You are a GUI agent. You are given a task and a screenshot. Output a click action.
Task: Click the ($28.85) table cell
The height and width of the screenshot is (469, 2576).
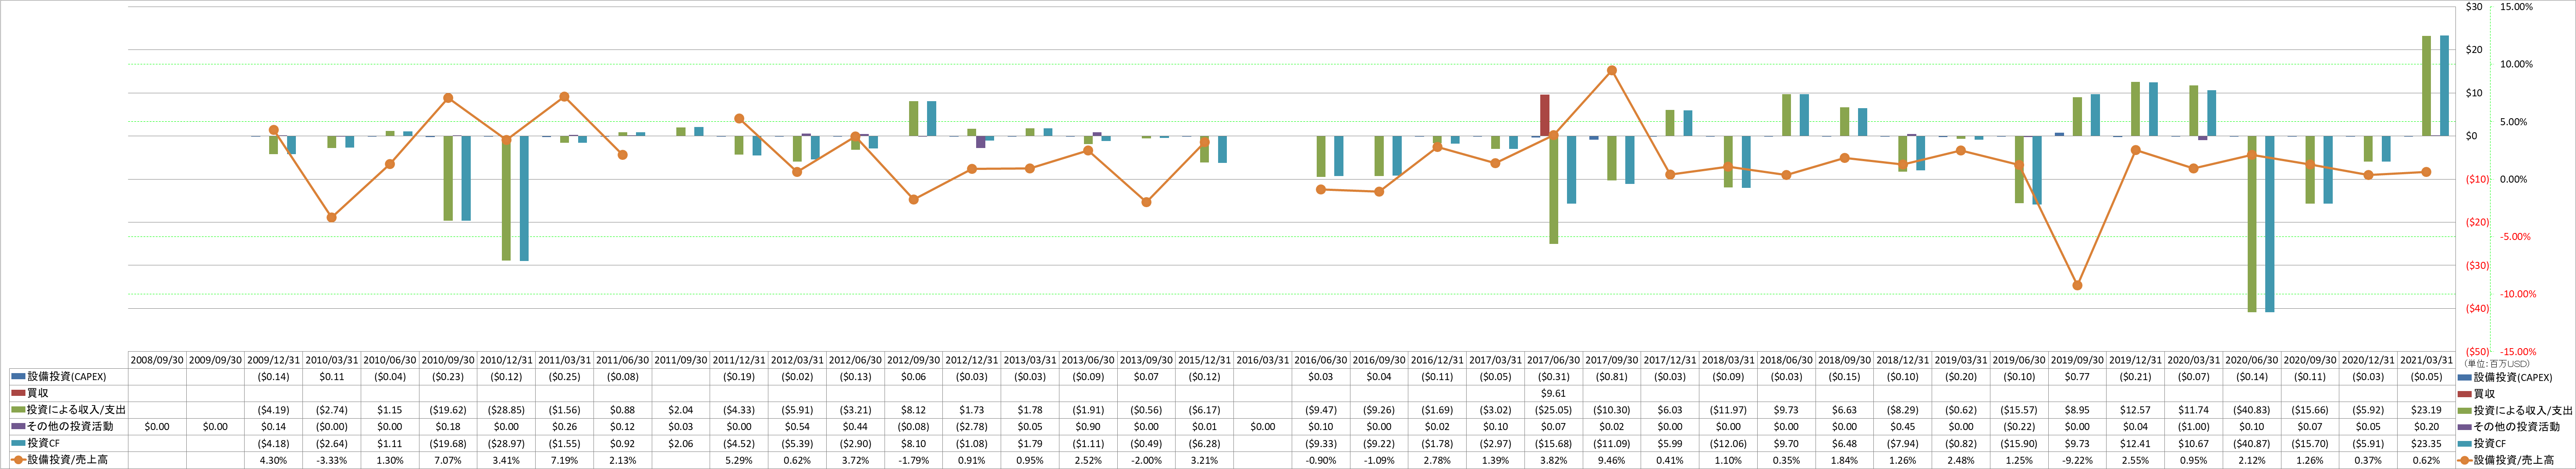point(506,410)
